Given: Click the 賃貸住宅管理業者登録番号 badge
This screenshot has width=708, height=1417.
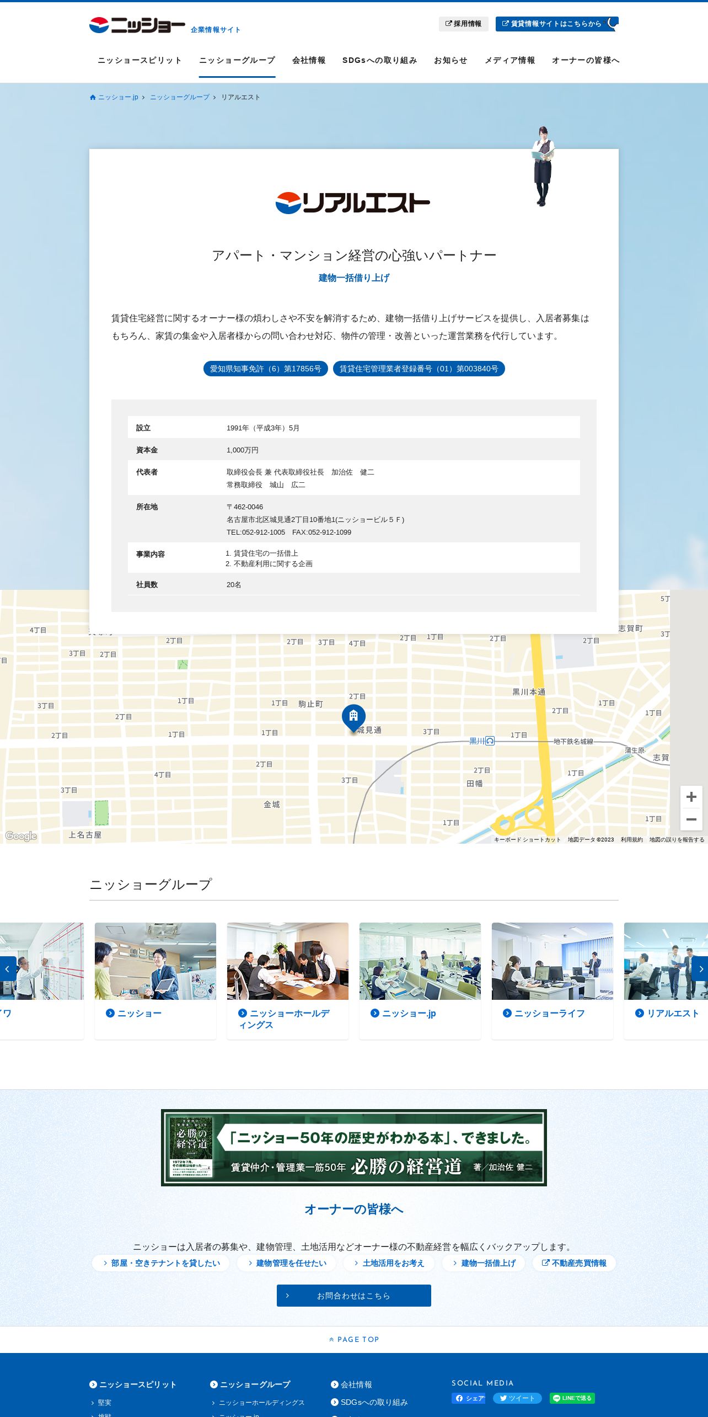Looking at the screenshot, I should (x=419, y=369).
